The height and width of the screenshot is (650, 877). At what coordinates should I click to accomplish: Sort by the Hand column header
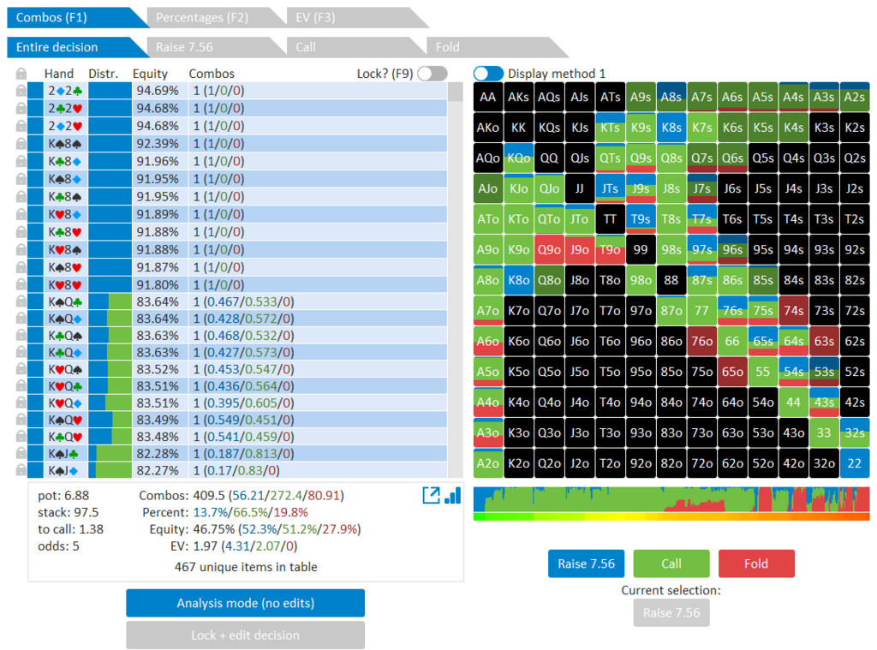click(x=59, y=74)
